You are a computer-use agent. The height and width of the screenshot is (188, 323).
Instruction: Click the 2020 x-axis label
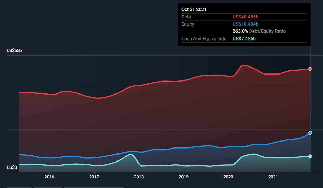[x=228, y=177]
